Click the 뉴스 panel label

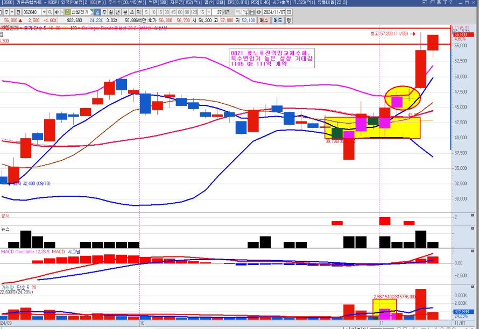coord(5,229)
